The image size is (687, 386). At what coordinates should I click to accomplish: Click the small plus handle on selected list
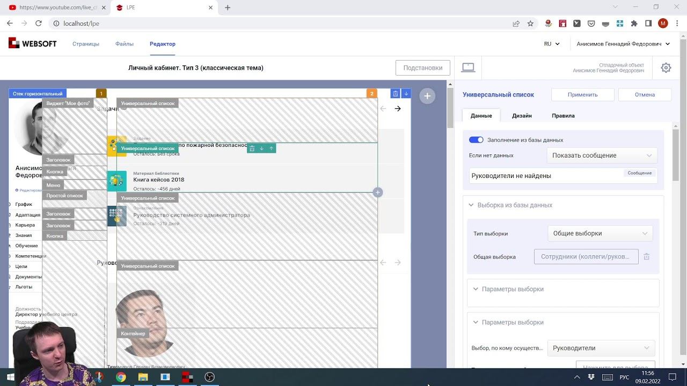coord(378,192)
